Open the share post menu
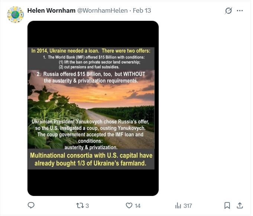 240,205
